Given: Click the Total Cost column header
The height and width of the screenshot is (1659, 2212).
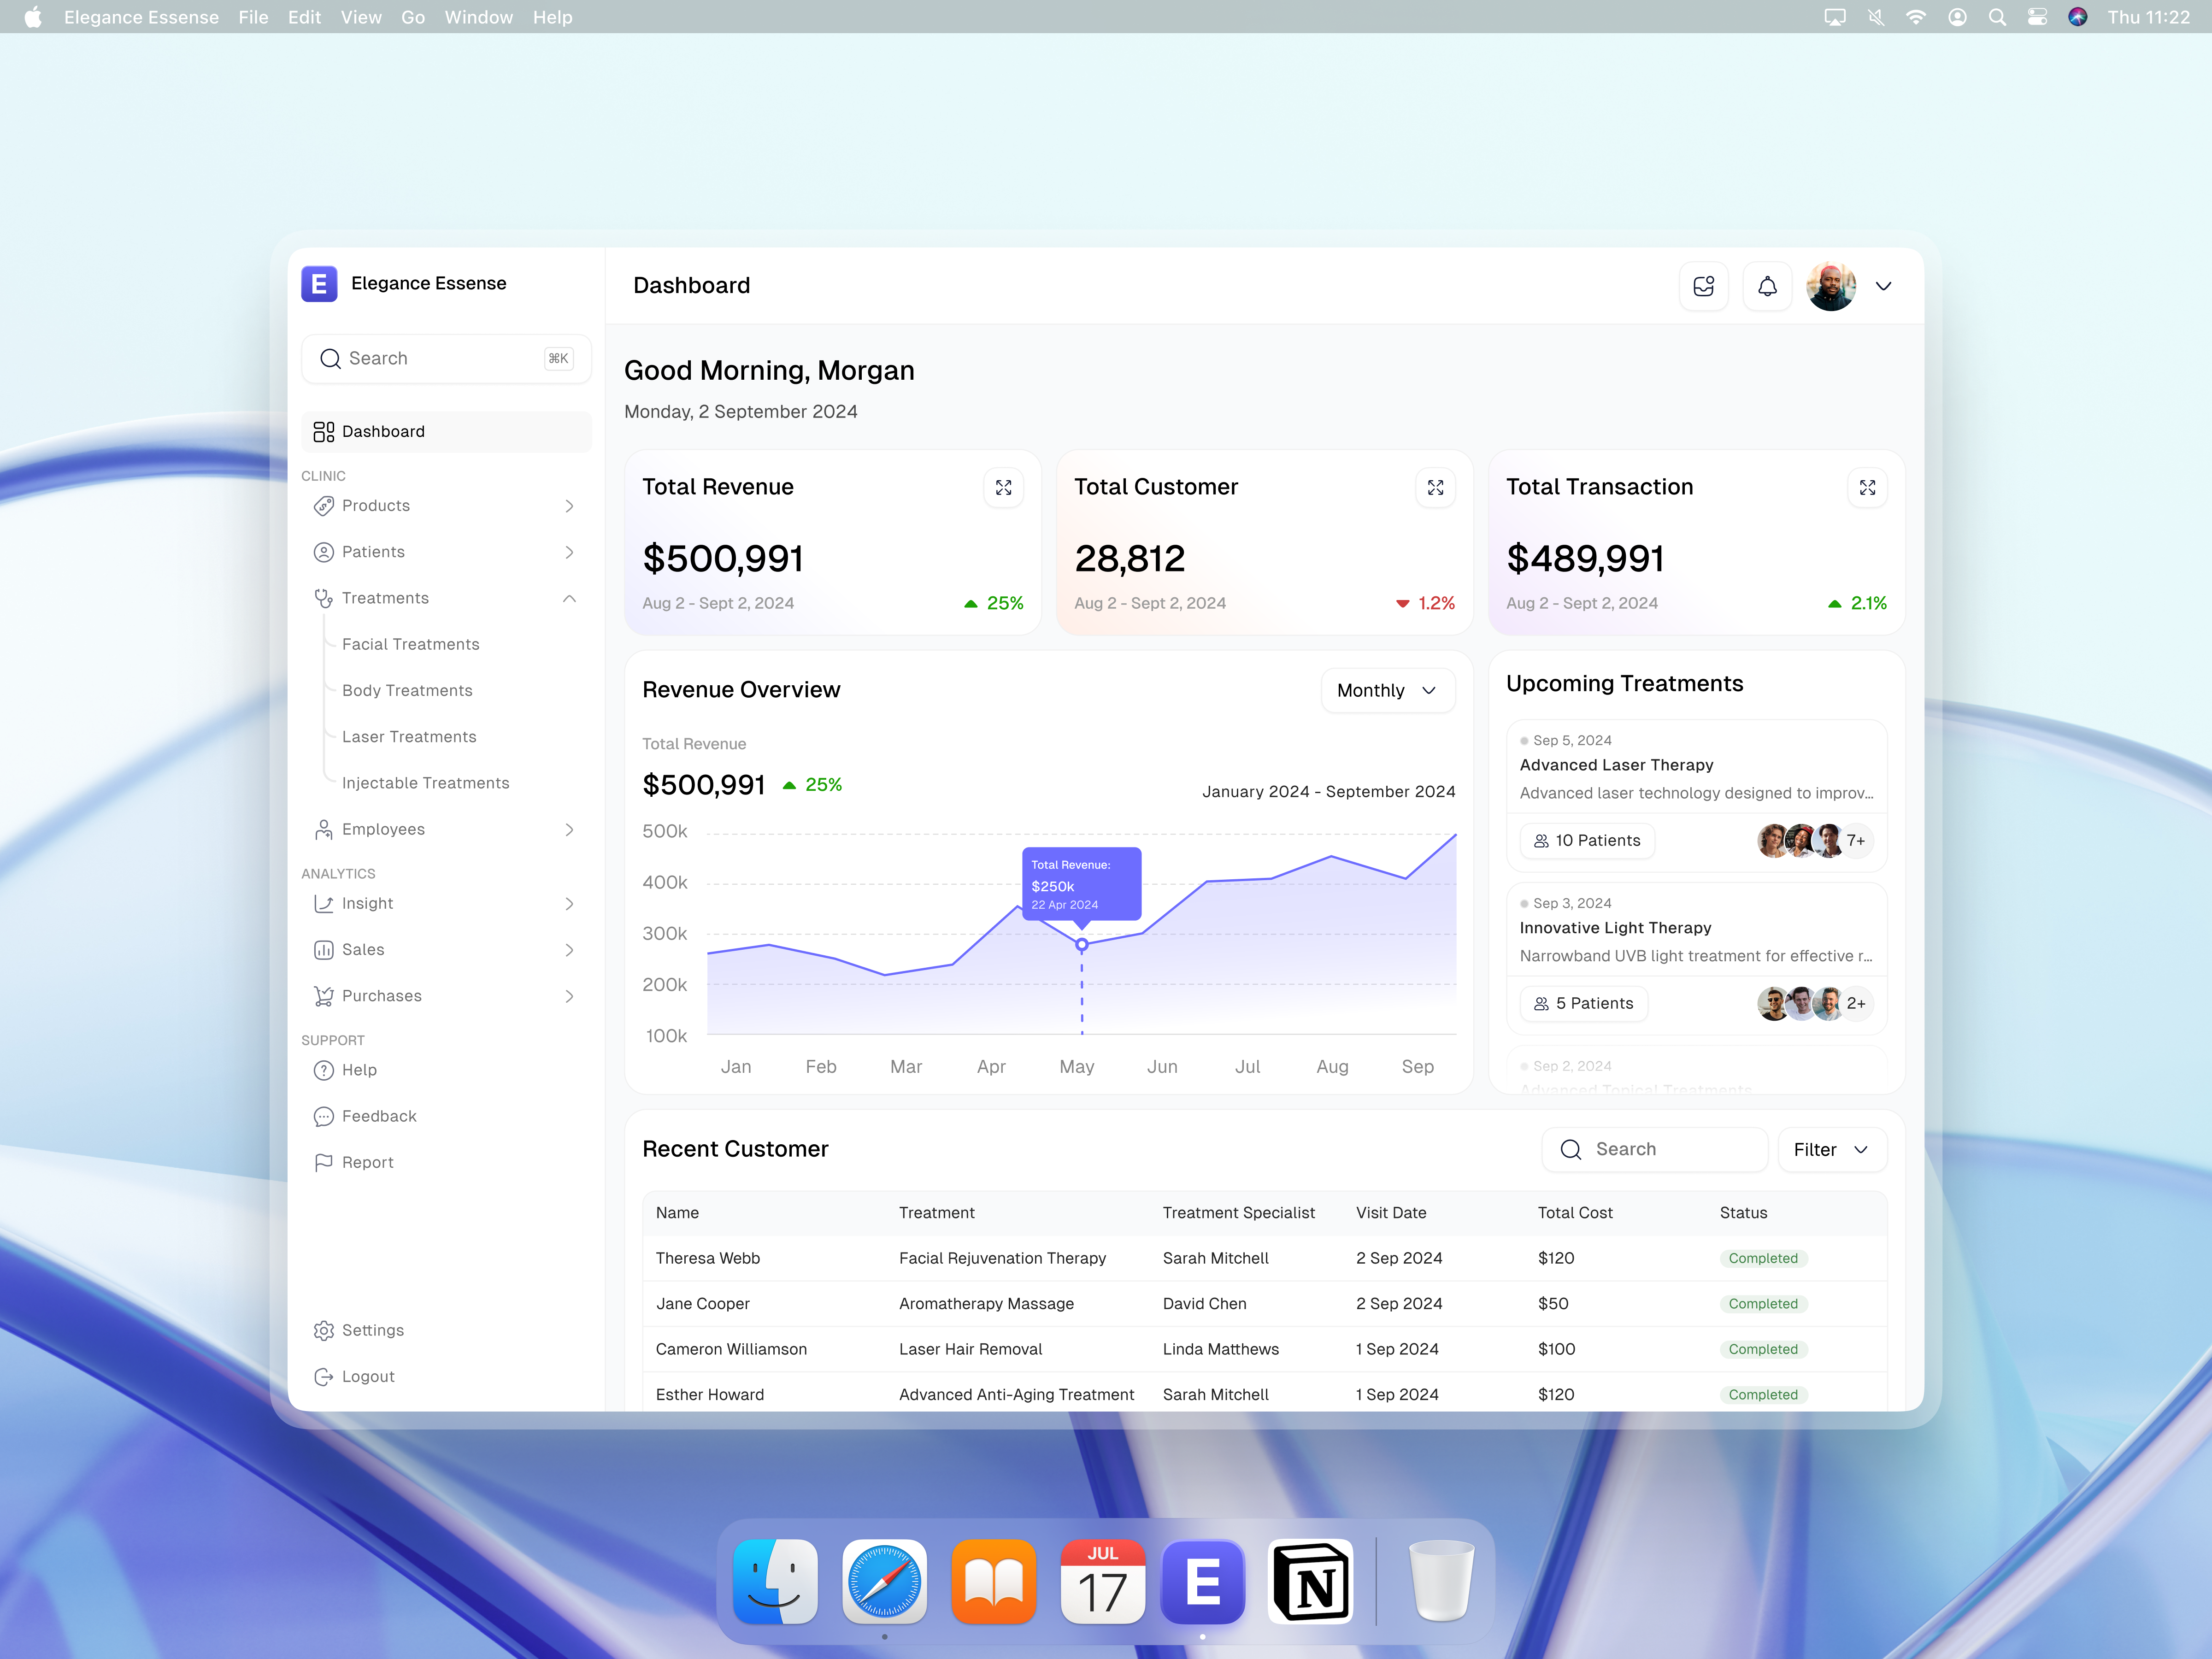Looking at the screenshot, I should coord(1575,1213).
